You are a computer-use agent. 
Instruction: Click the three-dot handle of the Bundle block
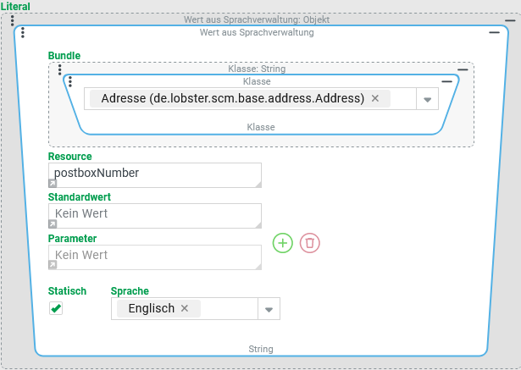[59, 70]
